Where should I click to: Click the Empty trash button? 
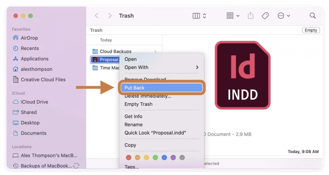point(311,30)
